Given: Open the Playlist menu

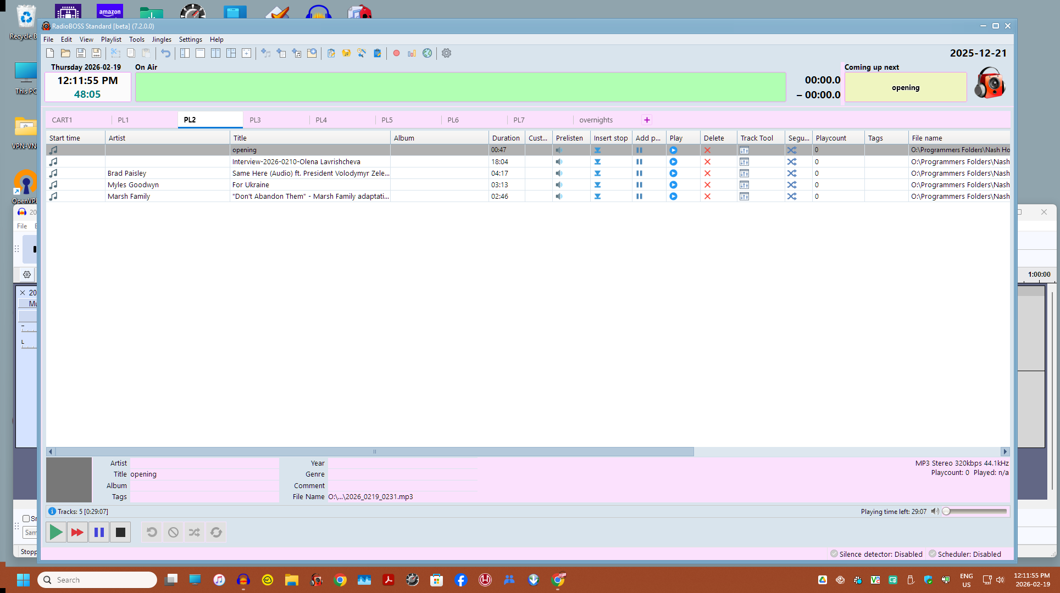Looking at the screenshot, I should [x=111, y=40].
